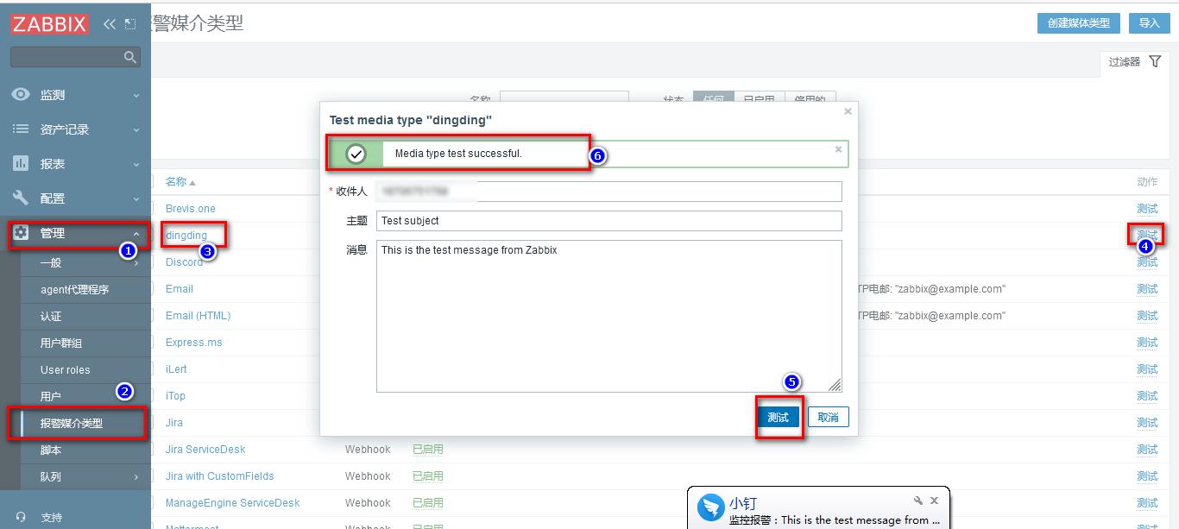Click 测试 link in Discord row
1179x529 pixels.
pyautogui.click(x=1147, y=262)
